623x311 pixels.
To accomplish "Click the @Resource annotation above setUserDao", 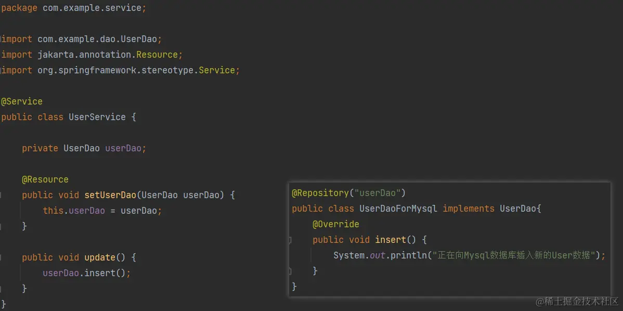I will [x=45, y=179].
